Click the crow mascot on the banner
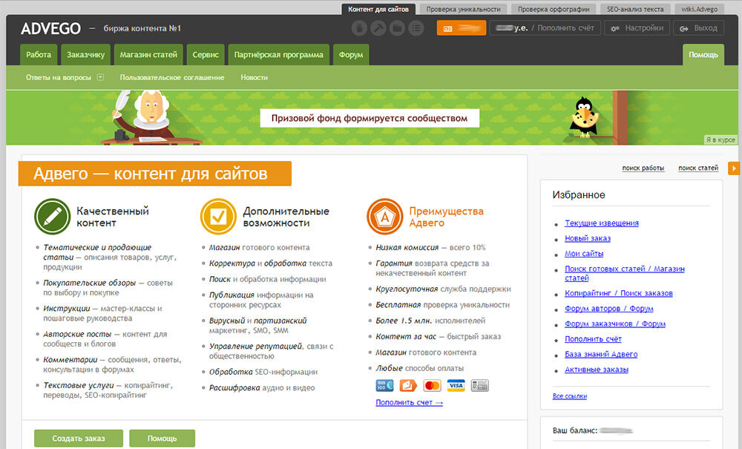The height and width of the screenshot is (449, 742). click(x=584, y=118)
